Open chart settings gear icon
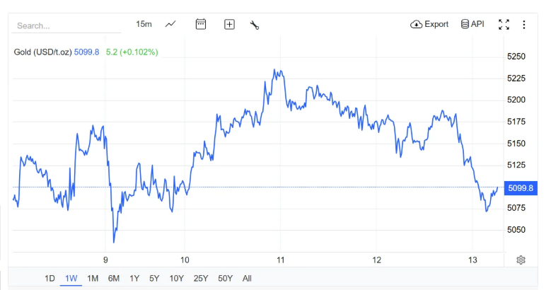Screen dimensions: 551x290 click(521, 260)
